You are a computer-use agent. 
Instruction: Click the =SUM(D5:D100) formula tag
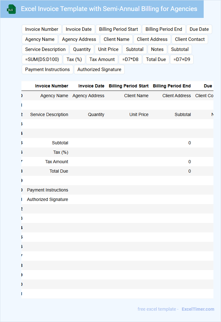point(42,59)
